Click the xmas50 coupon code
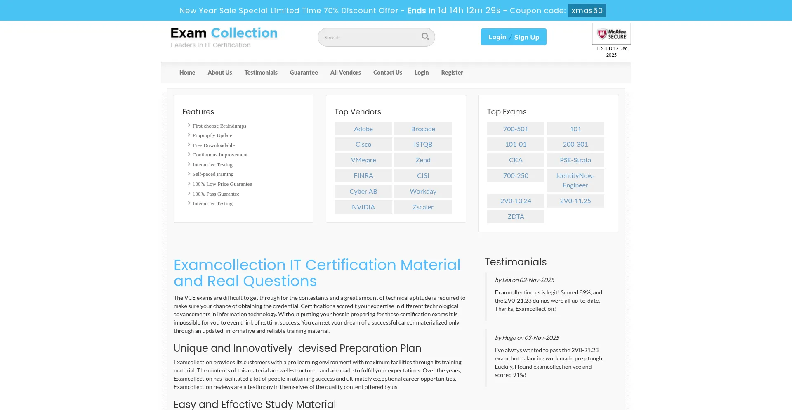Image resolution: width=792 pixels, height=410 pixels. pyautogui.click(x=587, y=10)
